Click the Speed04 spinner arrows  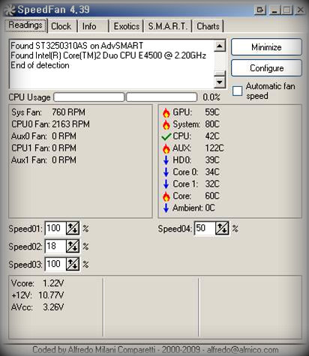222,228
